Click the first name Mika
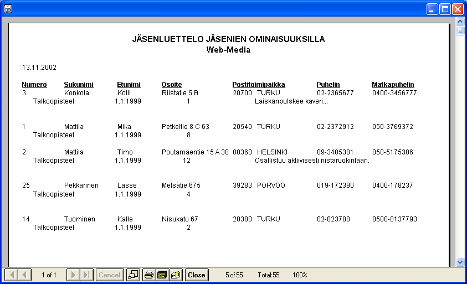Image resolution: width=467 pixels, height=284 pixels. tap(124, 127)
